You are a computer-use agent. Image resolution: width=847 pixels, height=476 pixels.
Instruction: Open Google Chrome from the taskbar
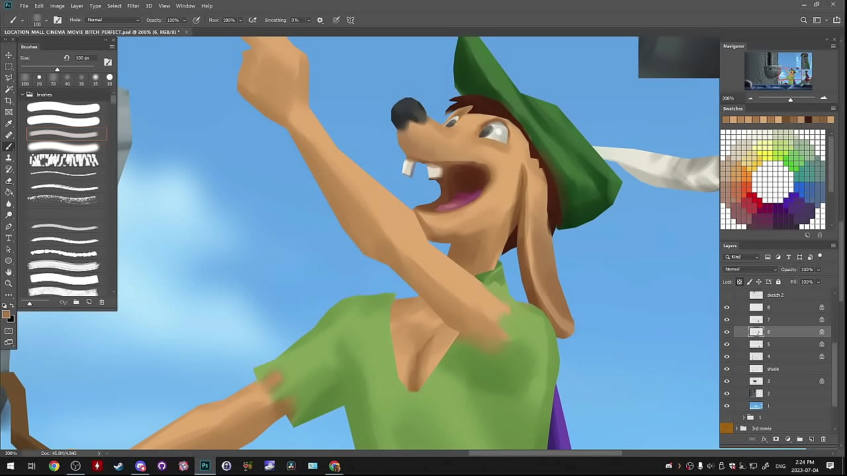click(54, 466)
